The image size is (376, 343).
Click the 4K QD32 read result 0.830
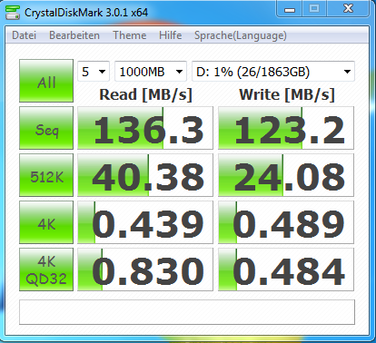145,269
